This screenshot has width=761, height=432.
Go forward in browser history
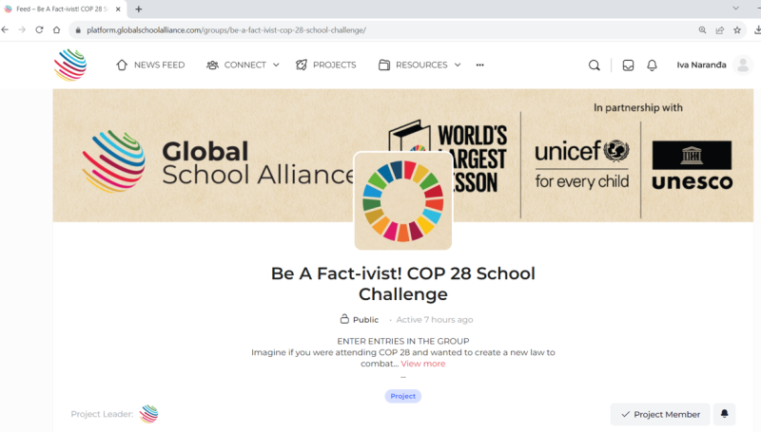[22, 30]
